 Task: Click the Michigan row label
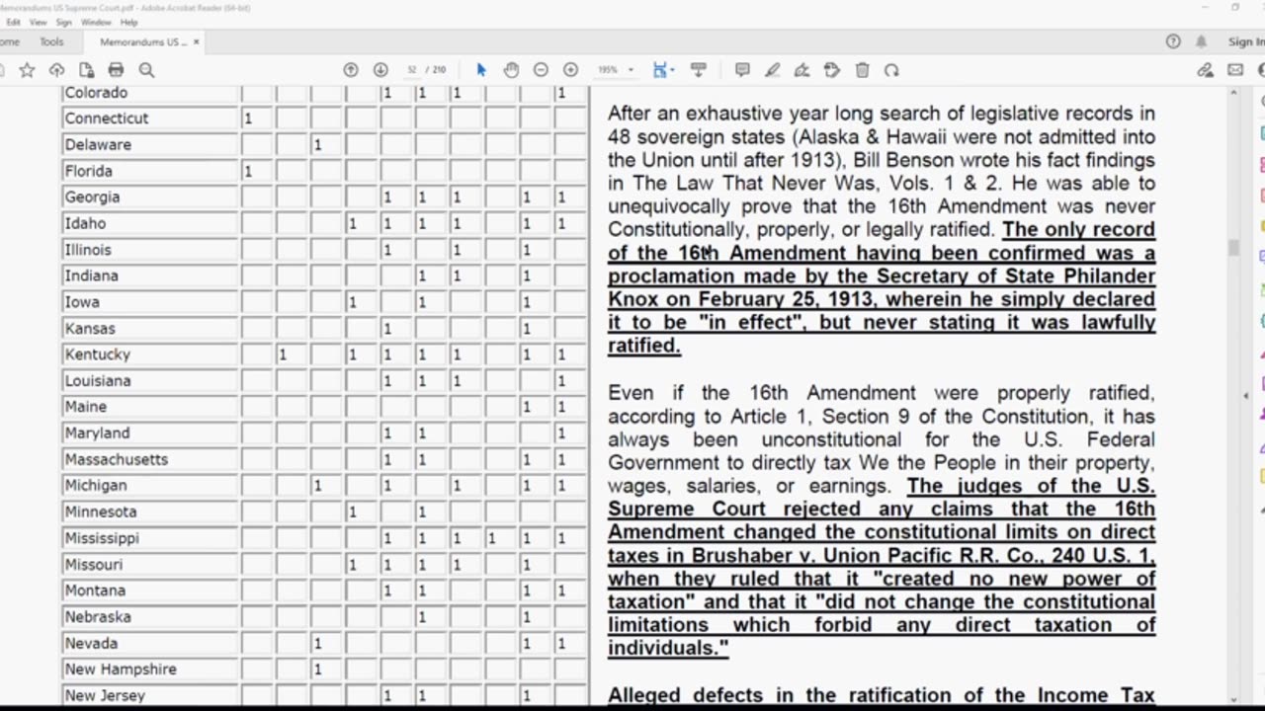pyautogui.click(x=96, y=485)
